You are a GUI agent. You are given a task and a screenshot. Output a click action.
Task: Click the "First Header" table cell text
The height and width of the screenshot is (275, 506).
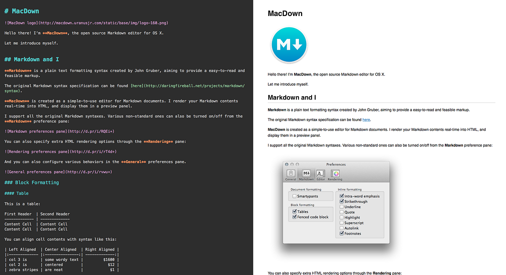18,214
